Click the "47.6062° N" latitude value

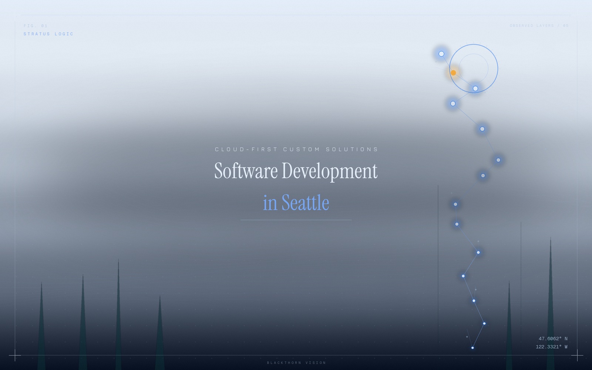pos(553,339)
